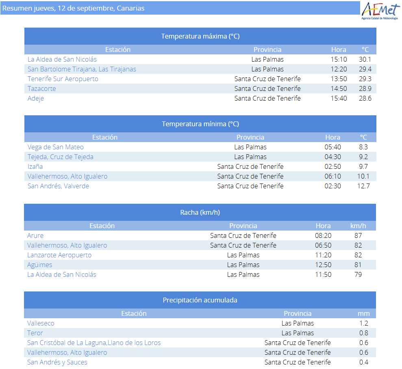Click the 'Temperatura mínima (°C)' table header
402x369 pixels.
(200, 124)
